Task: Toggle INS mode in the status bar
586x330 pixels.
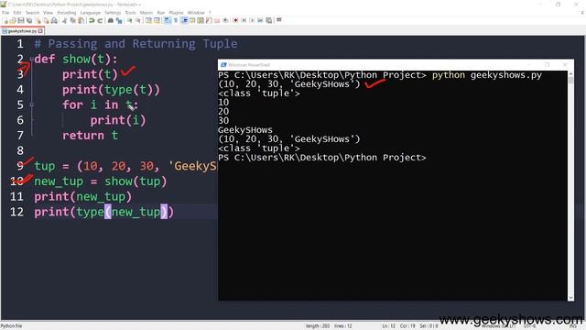Action: [x=574, y=326]
